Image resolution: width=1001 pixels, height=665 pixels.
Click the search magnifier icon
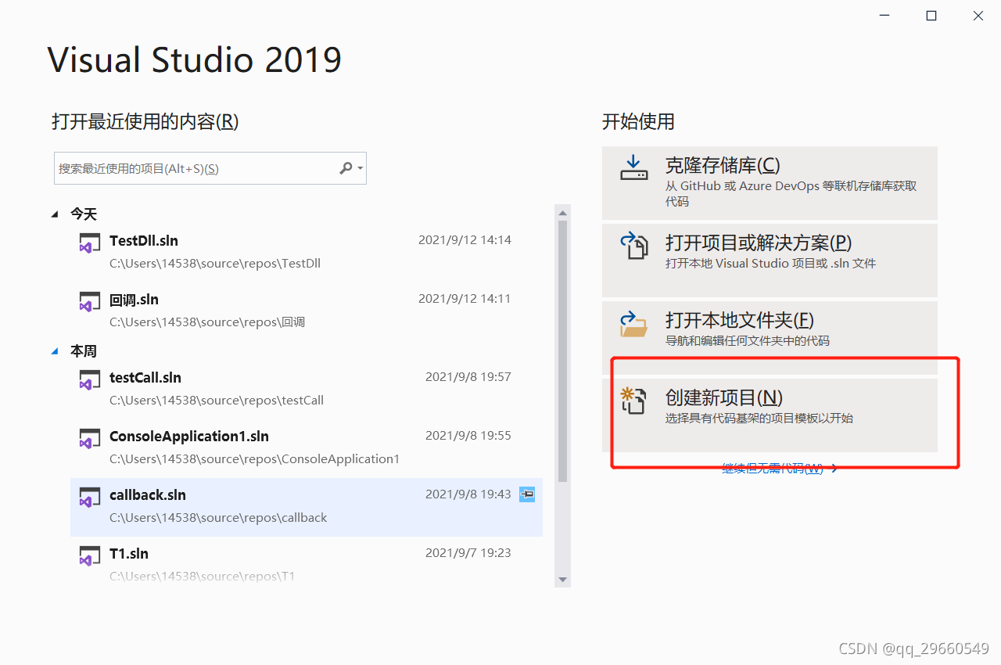(346, 168)
